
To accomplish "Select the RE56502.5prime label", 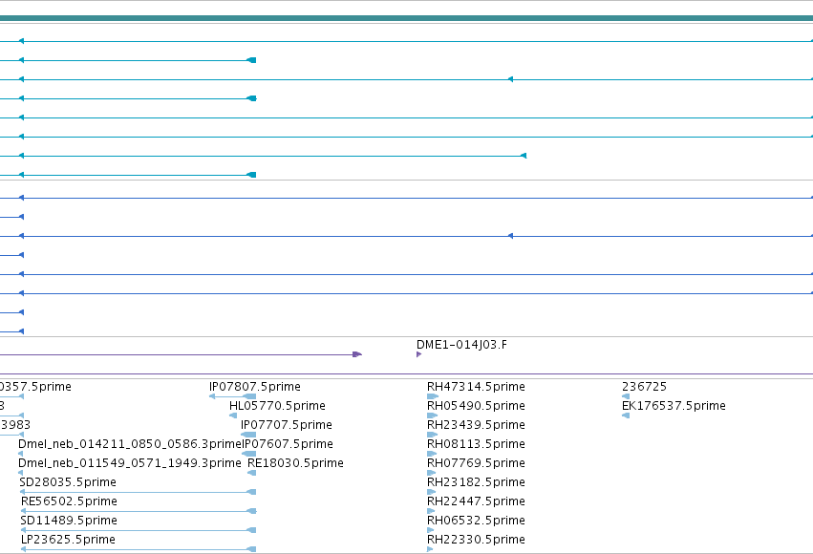I will 69,501.
